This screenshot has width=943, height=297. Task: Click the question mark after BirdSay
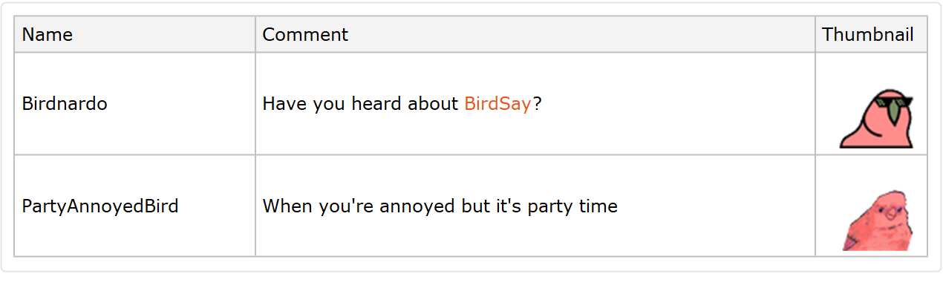pyautogui.click(x=538, y=104)
